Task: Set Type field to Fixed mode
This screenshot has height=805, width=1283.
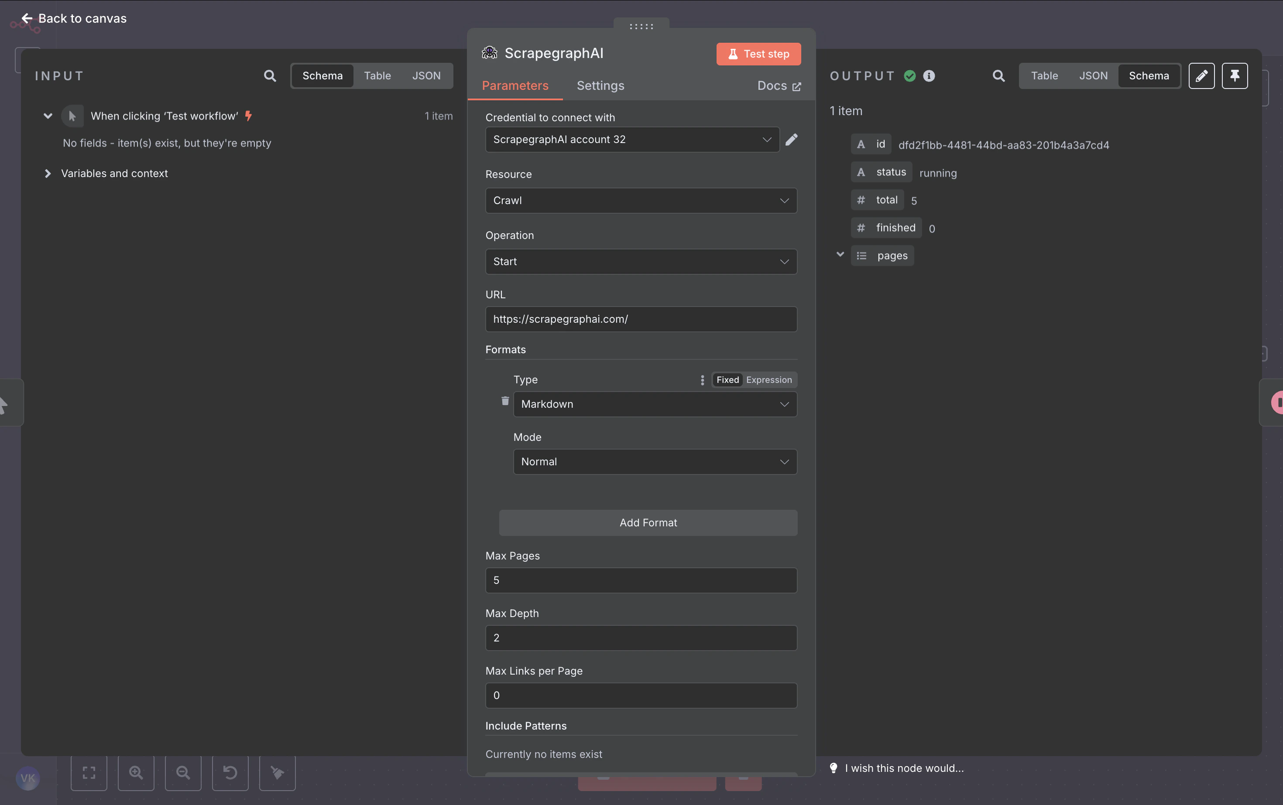Action: pyautogui.click(x=727, y=380)
